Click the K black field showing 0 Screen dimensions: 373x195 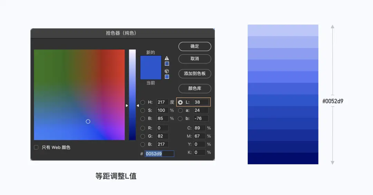[199, 152]
